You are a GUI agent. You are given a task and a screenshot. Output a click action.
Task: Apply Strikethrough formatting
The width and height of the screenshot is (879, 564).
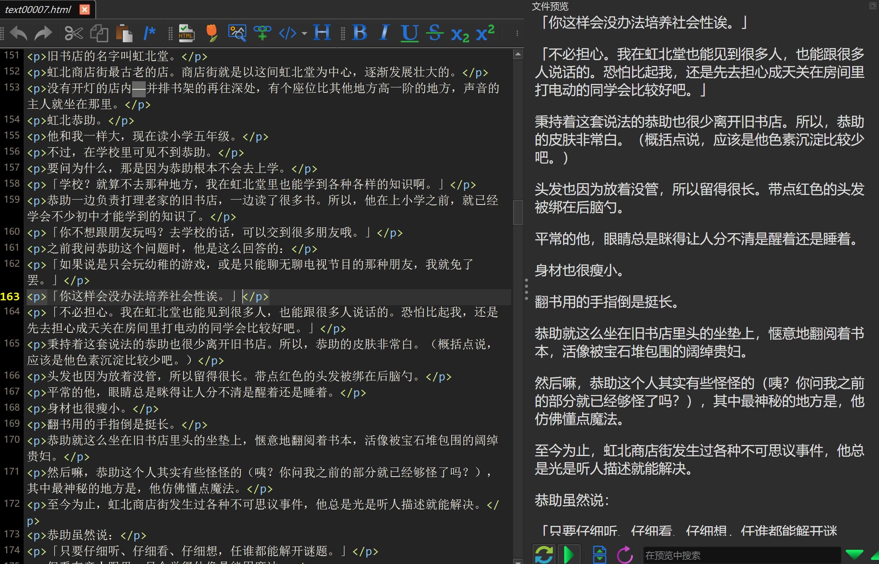[435, 33]
